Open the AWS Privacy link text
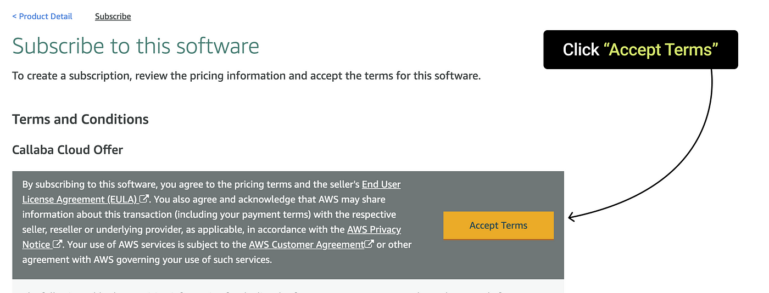This screenshot has width=769, height=293. point(374,229)
